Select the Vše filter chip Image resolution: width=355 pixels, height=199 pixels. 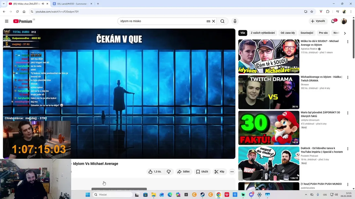pos(243,33)
